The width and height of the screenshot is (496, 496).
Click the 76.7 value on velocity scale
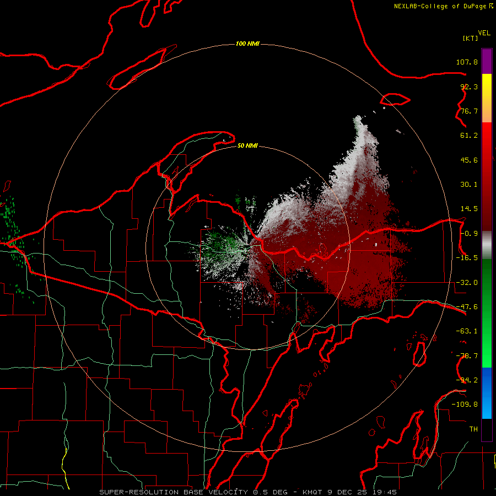point(469,111)
